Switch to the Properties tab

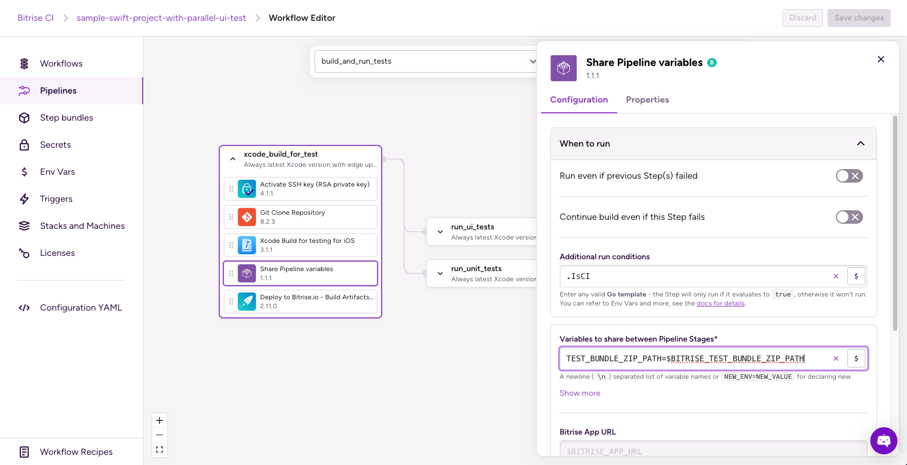[648, 100]
